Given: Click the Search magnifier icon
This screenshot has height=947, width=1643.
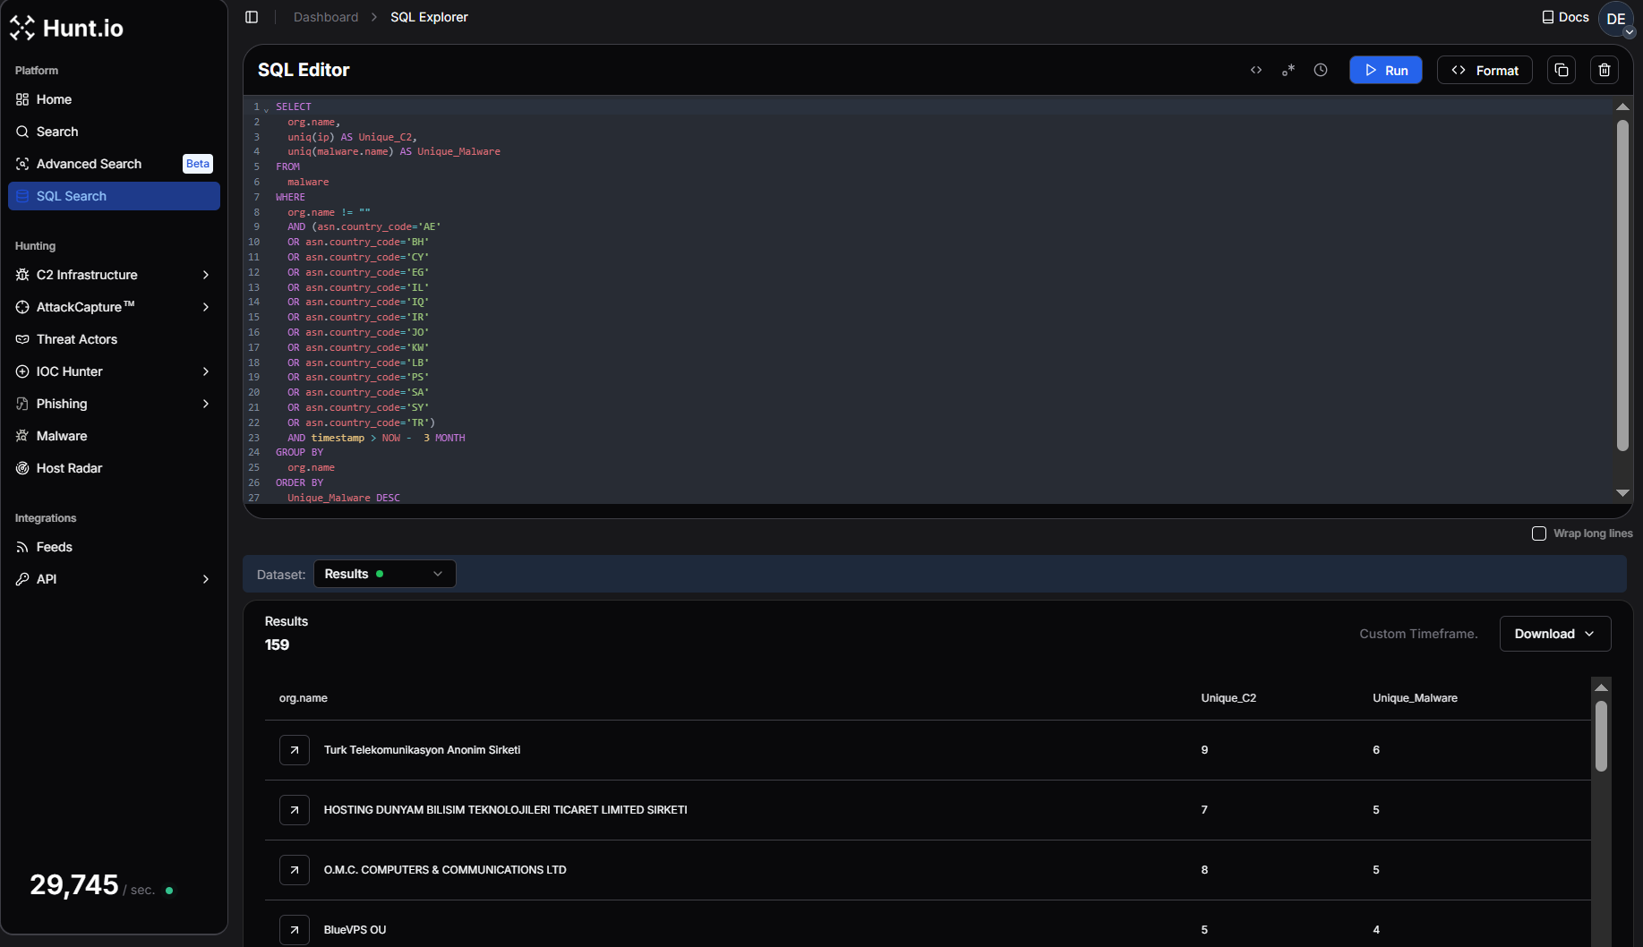Looking at the screenshot, I should (22, 132).
